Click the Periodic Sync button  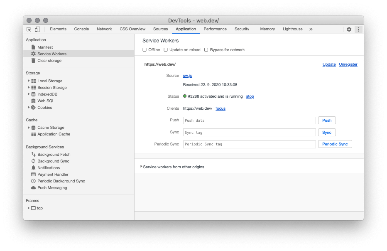coord(335,144)
